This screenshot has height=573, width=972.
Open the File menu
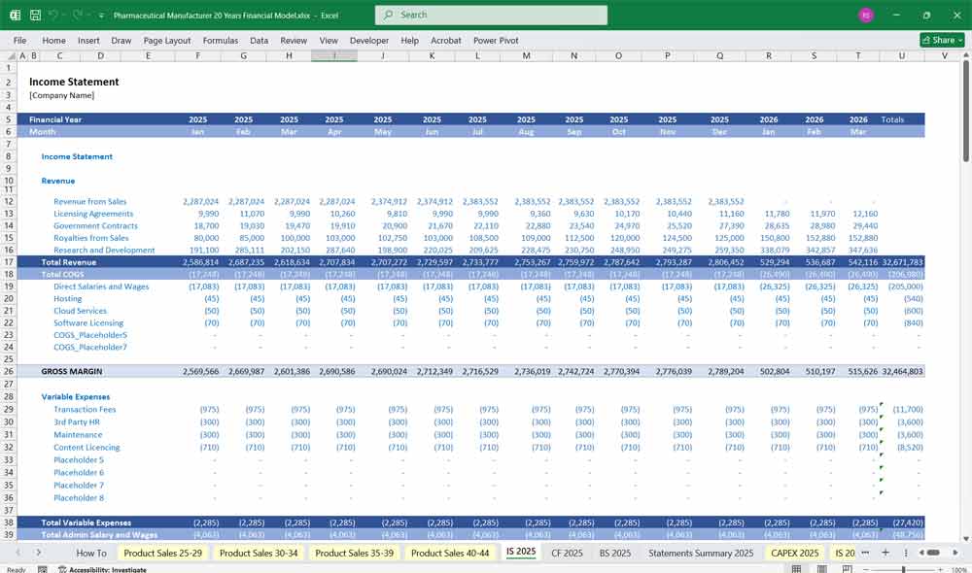pyautogui.click(x=19, y=40)
